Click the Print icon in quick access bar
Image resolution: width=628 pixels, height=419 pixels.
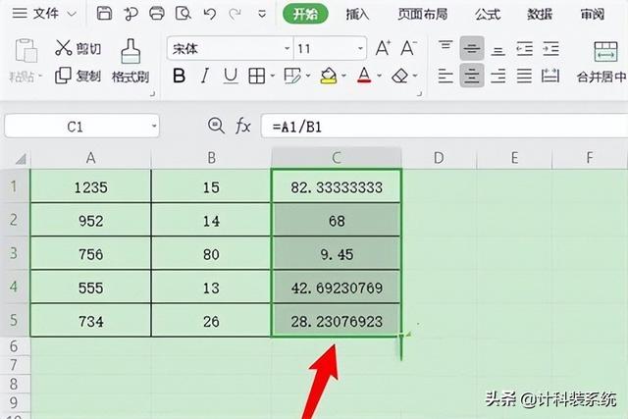coord(157,14)
